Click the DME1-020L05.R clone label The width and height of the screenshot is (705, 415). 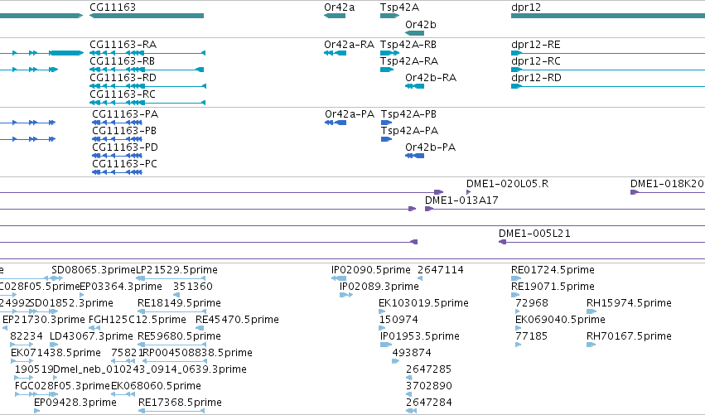point(508,183)
